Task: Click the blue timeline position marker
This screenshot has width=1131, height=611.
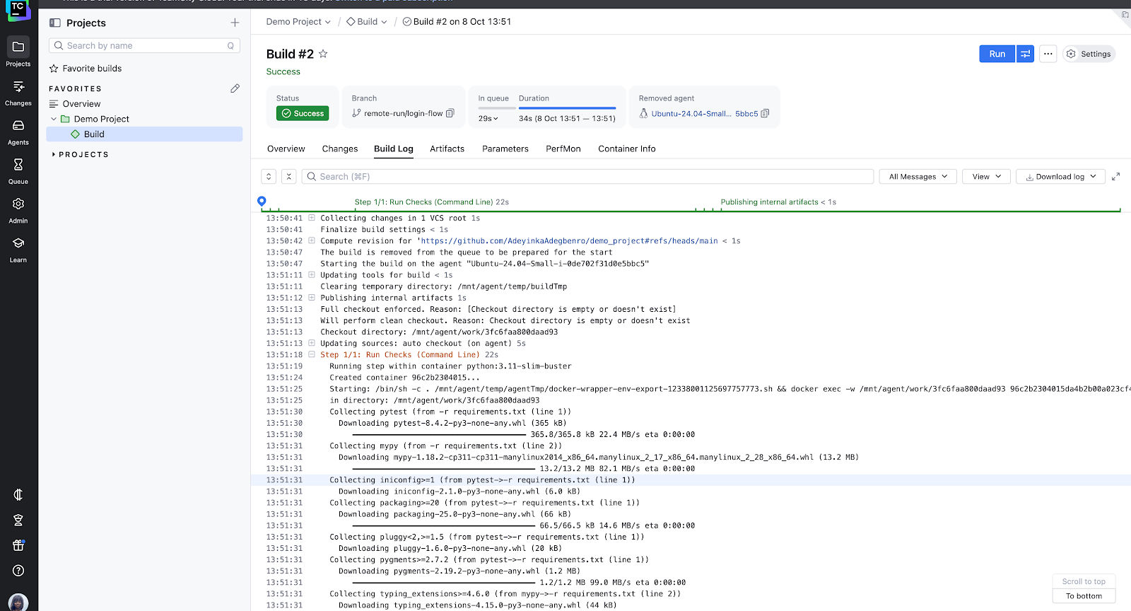Action: pyautogui.click(x=262, y=202)
